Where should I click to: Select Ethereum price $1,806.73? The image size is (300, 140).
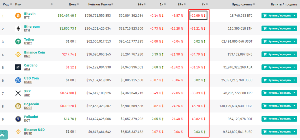click(67, 28)
